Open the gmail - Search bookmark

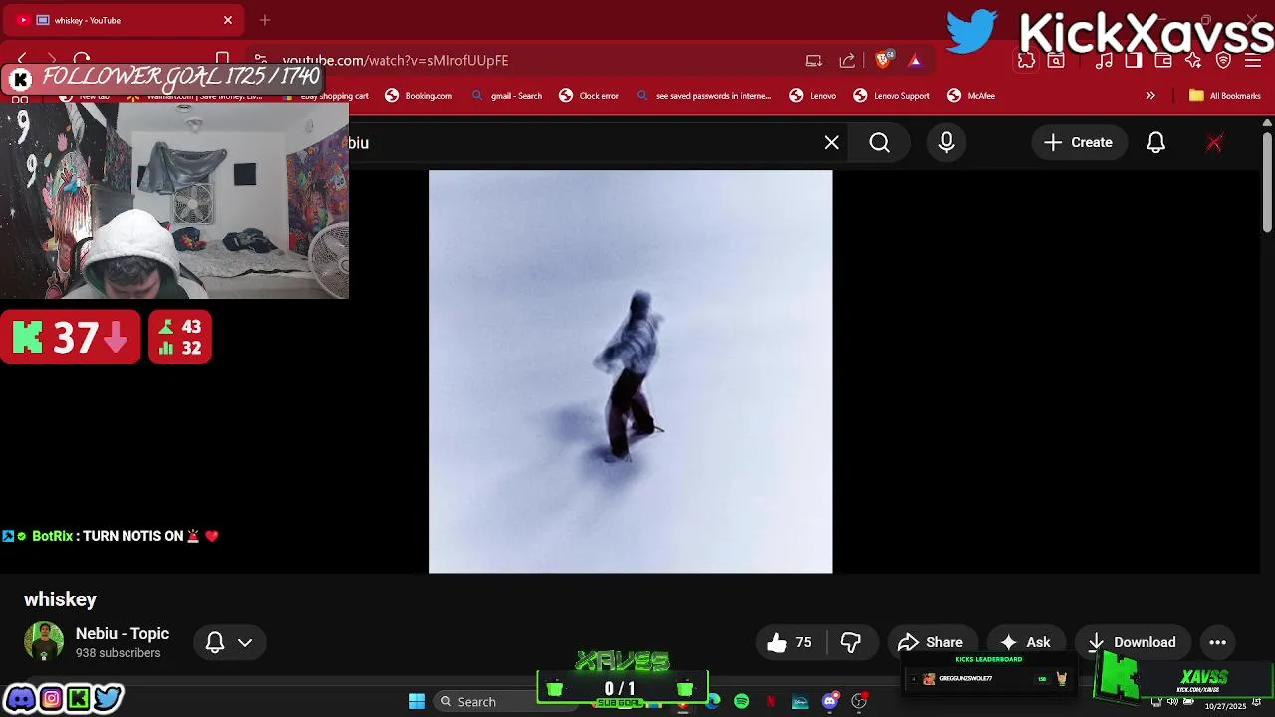506,96
